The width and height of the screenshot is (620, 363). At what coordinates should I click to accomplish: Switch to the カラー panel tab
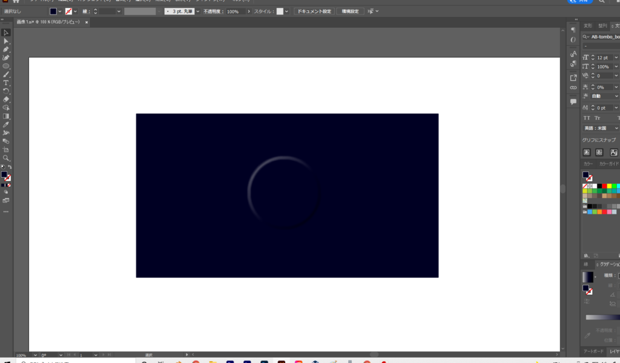pos(588,164)
